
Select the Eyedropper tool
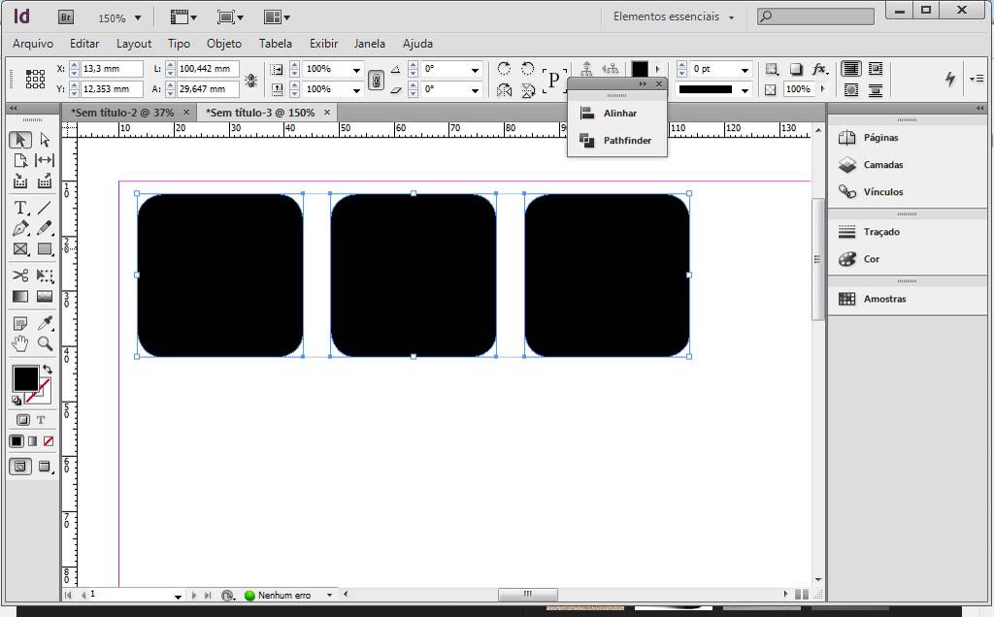(45, 324)
